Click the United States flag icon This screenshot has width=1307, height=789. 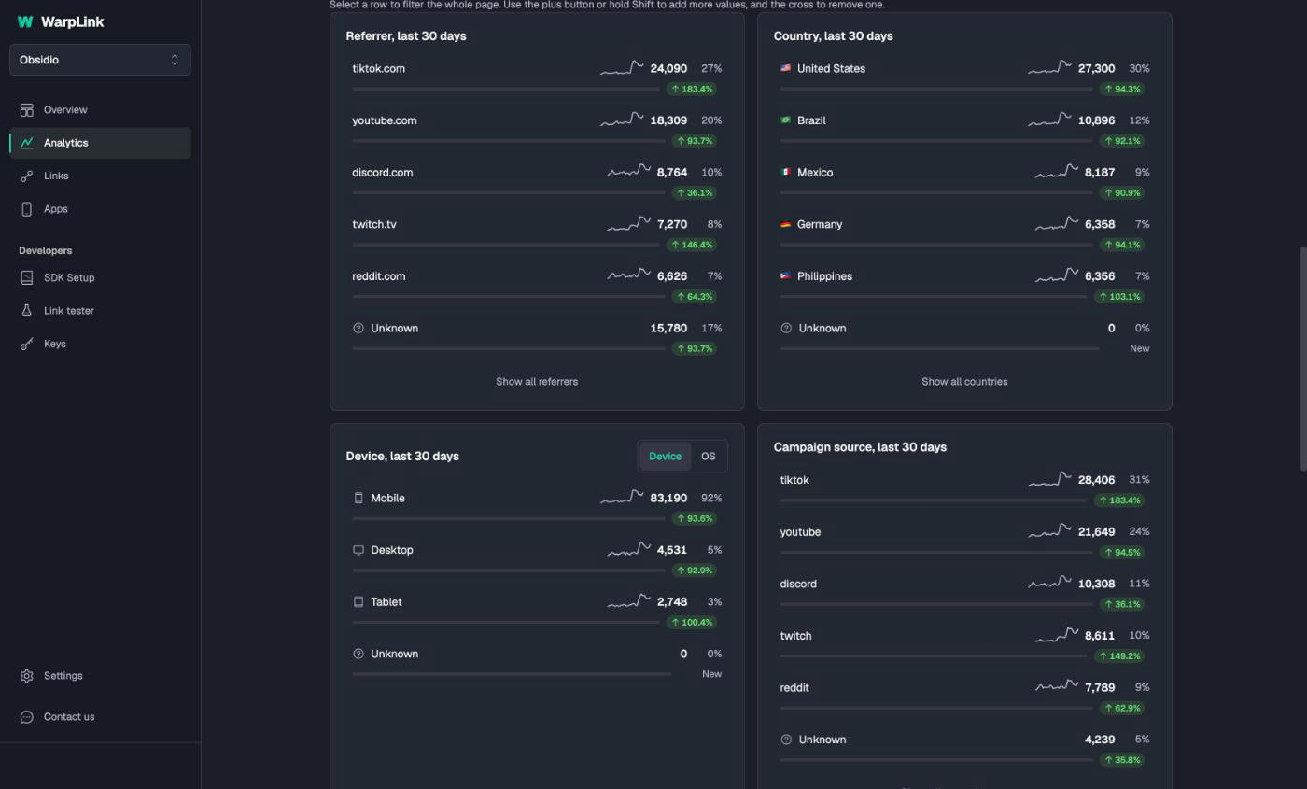(x=785, y=68)
